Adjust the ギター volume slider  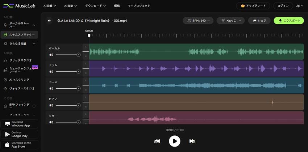click(68, 122)
